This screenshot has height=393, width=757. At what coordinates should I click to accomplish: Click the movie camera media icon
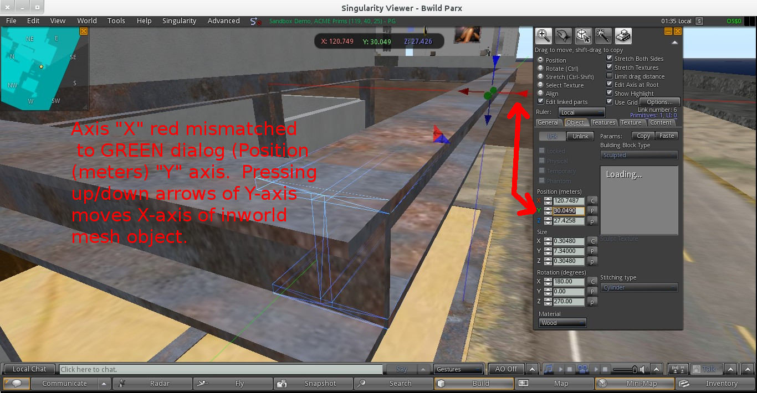coord(582,369)
